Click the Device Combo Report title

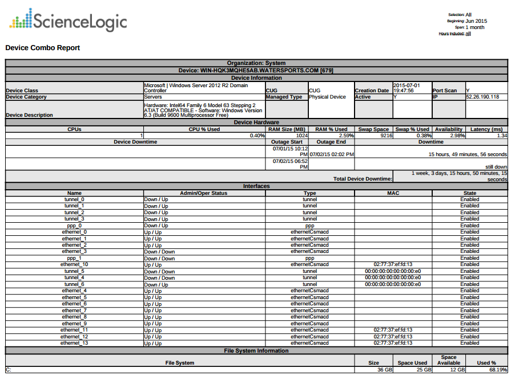pos(43,48)
